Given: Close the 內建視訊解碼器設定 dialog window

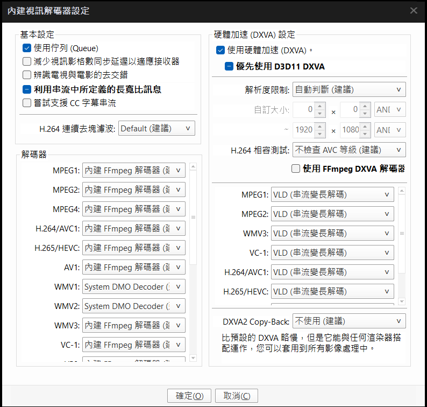Looking at the screenshot, I should point(414,11).
